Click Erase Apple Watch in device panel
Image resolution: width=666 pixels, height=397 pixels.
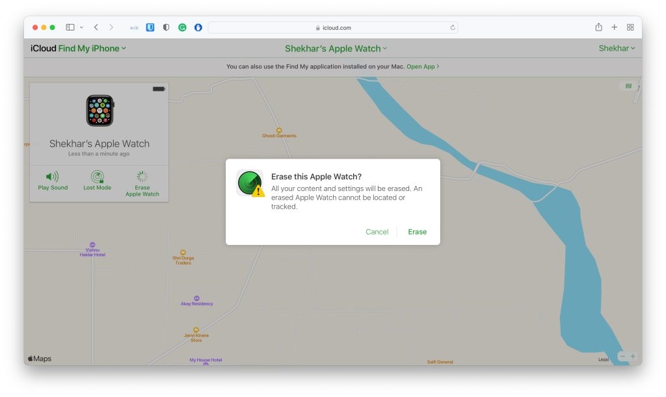[x=142, y=184]
